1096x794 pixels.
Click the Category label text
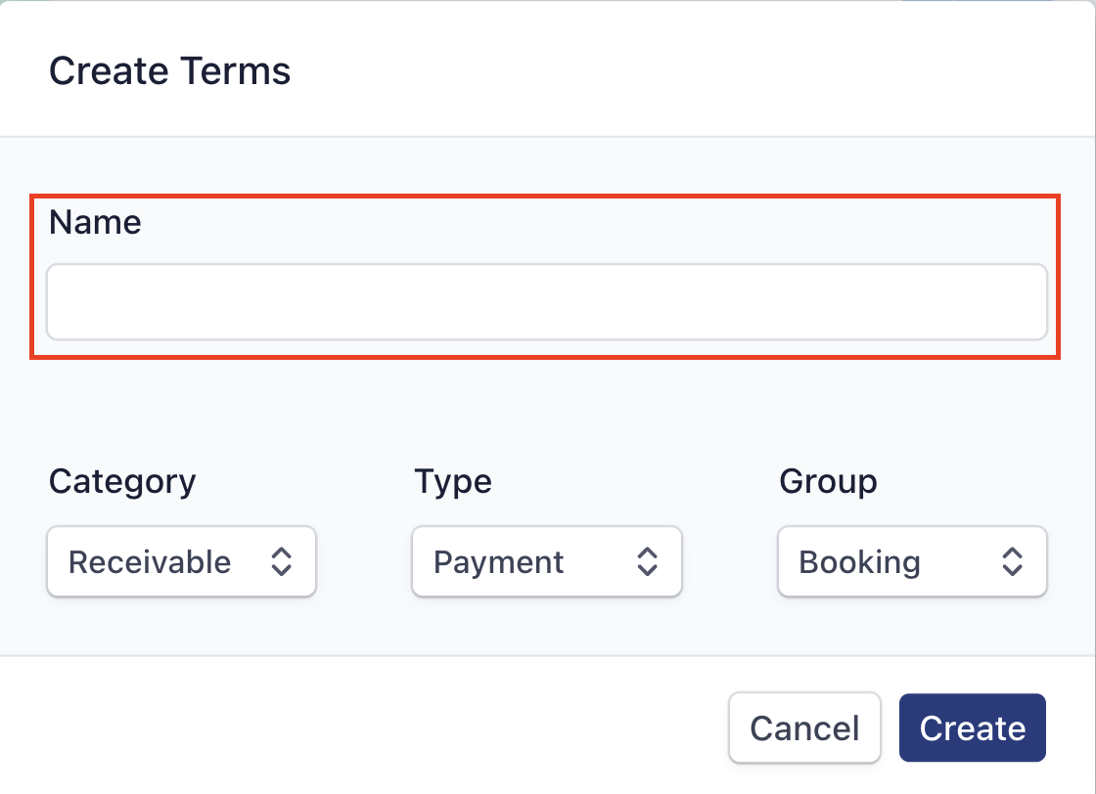(122, 481)
